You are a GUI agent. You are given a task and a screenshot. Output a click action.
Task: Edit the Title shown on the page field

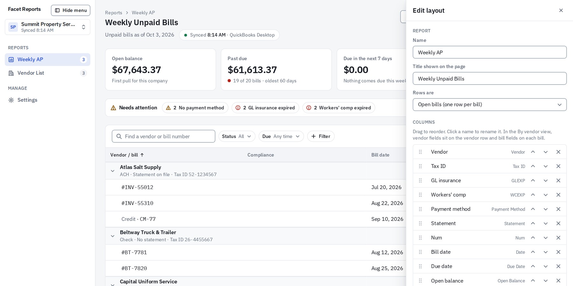pos(490,78)
